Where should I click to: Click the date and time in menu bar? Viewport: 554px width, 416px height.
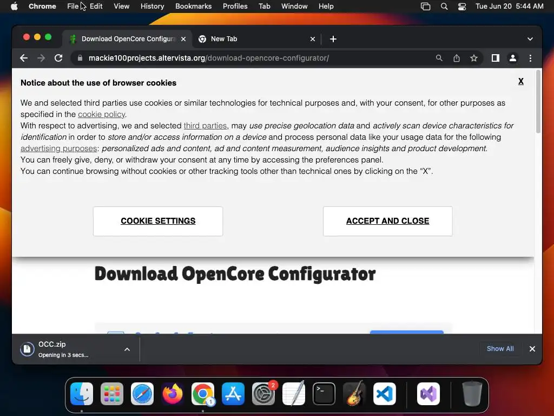point(509,6)
